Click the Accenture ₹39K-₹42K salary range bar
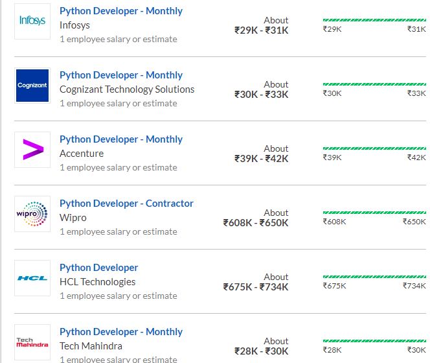The height and width of the screenshot is (363, 430). click(x=374, y=148)
